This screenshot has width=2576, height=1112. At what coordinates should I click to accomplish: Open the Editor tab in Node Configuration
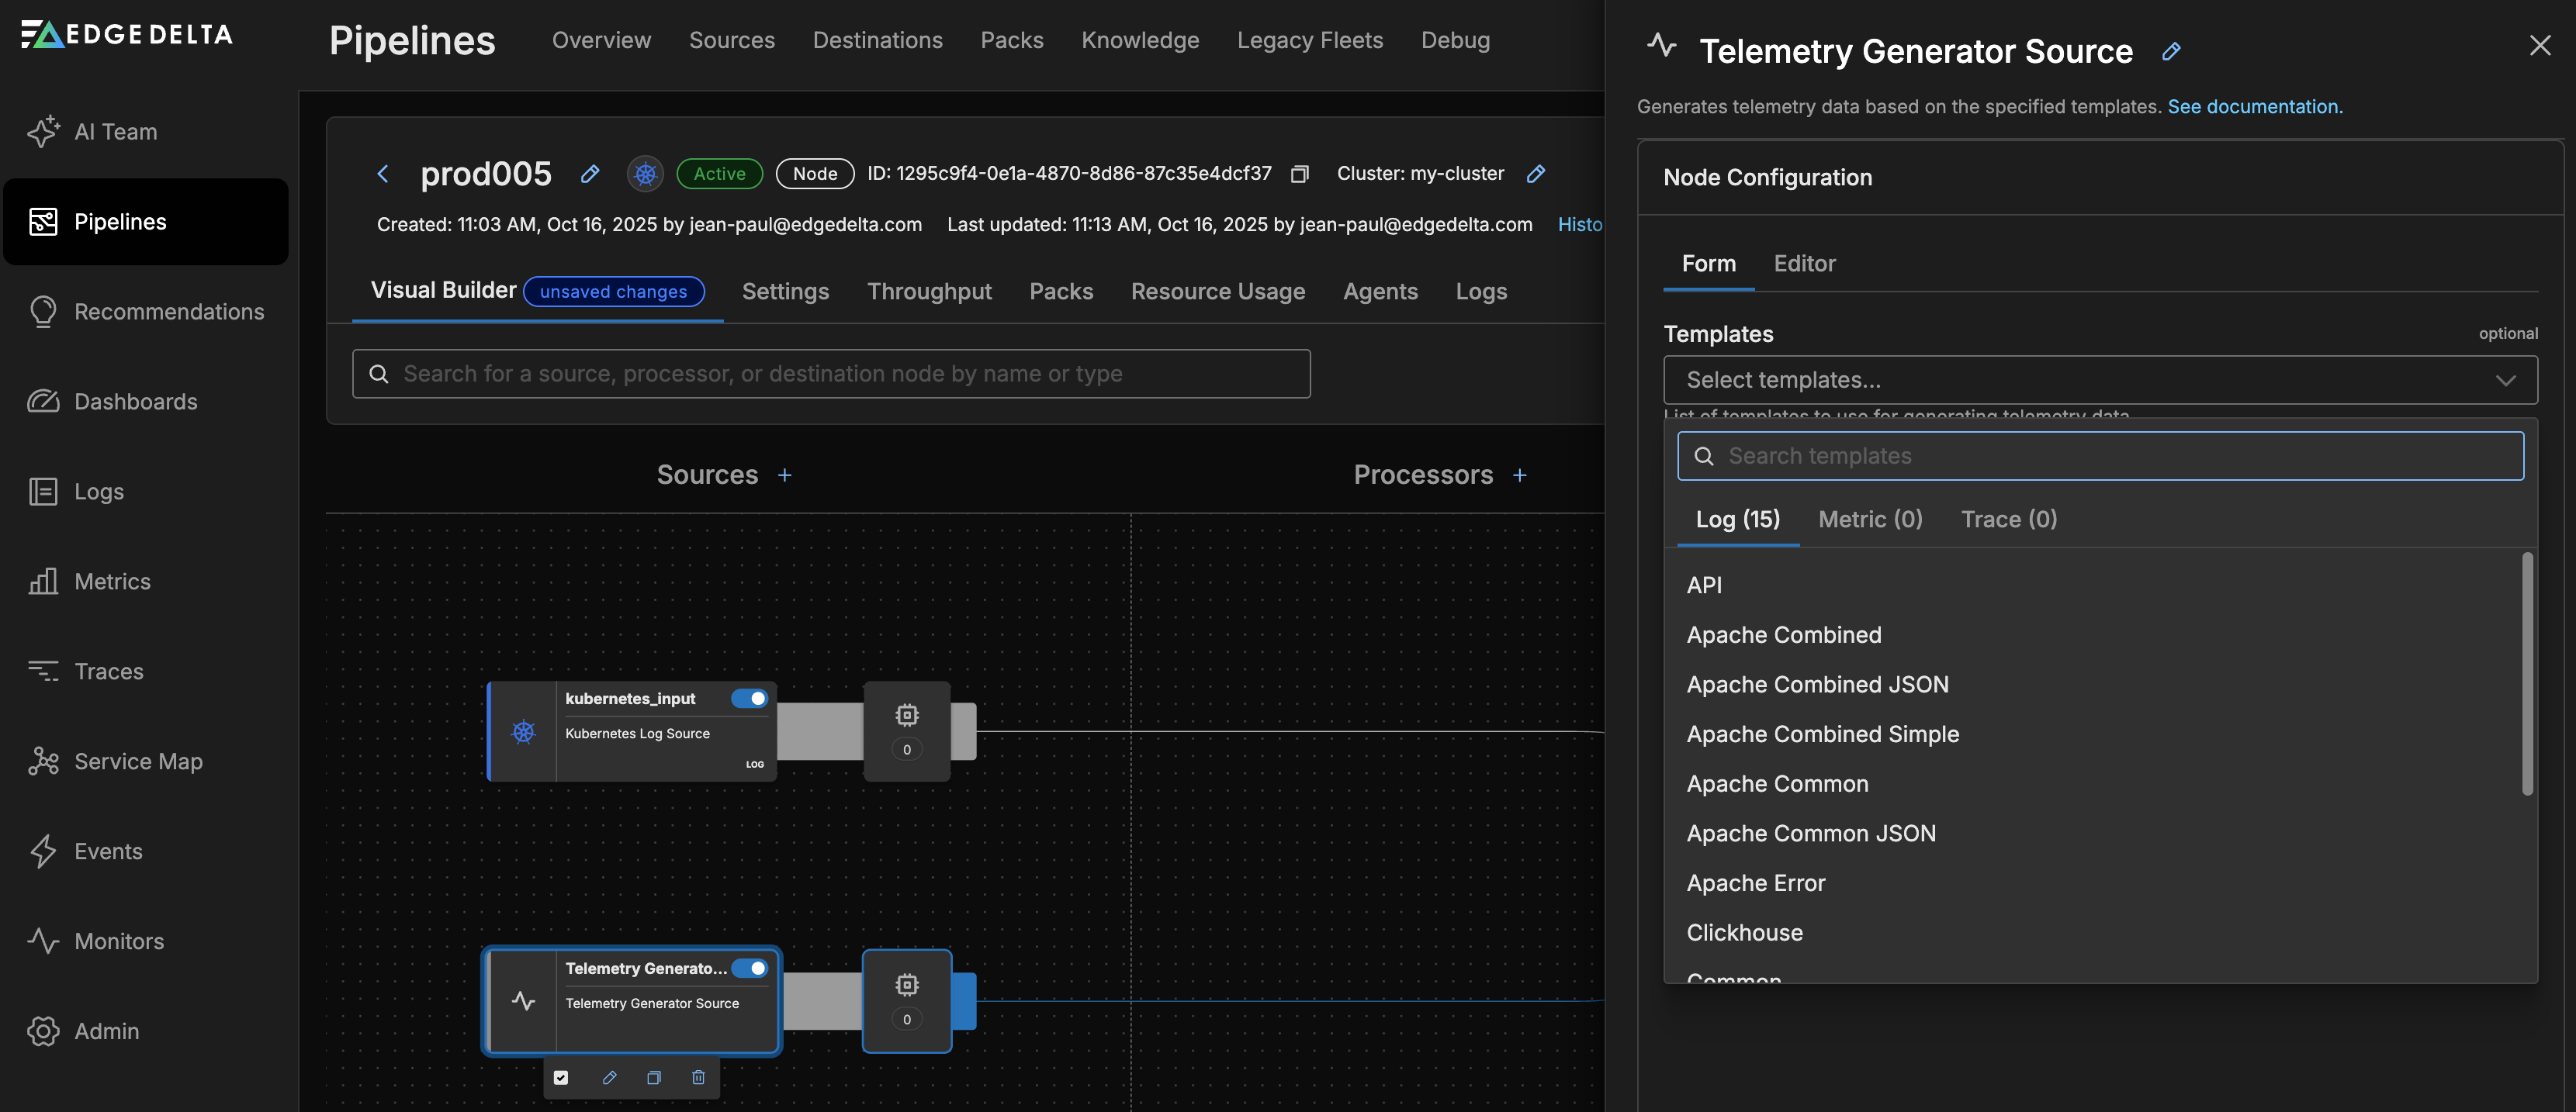[1804, 264]
